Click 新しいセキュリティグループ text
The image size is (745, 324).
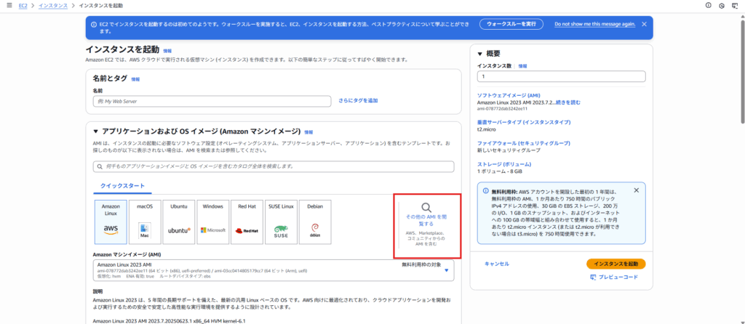pos(509,150)
